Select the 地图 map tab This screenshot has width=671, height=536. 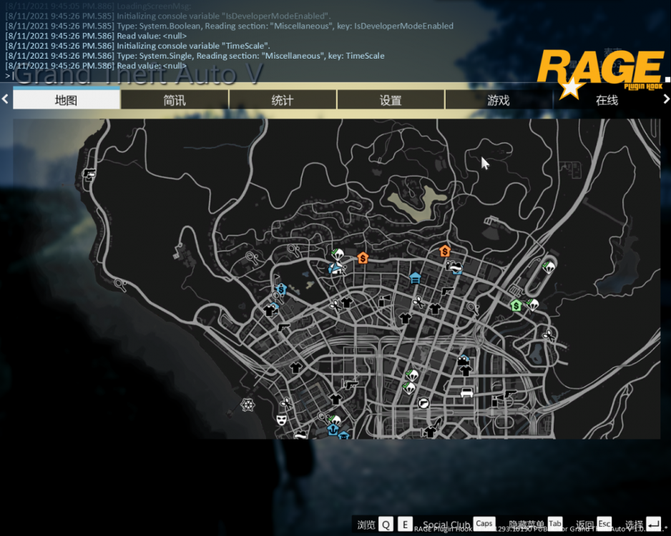[67, 99]
